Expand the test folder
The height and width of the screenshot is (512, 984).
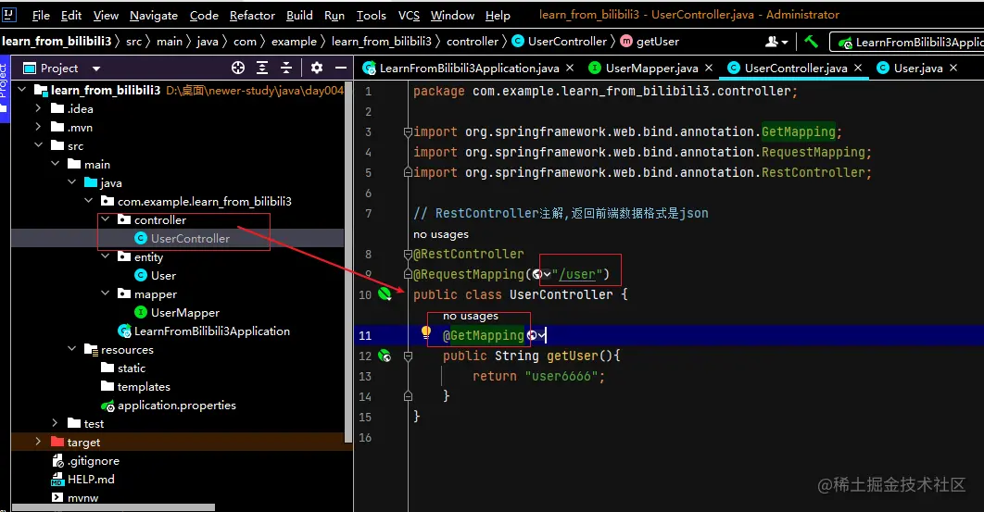point(56,423)
